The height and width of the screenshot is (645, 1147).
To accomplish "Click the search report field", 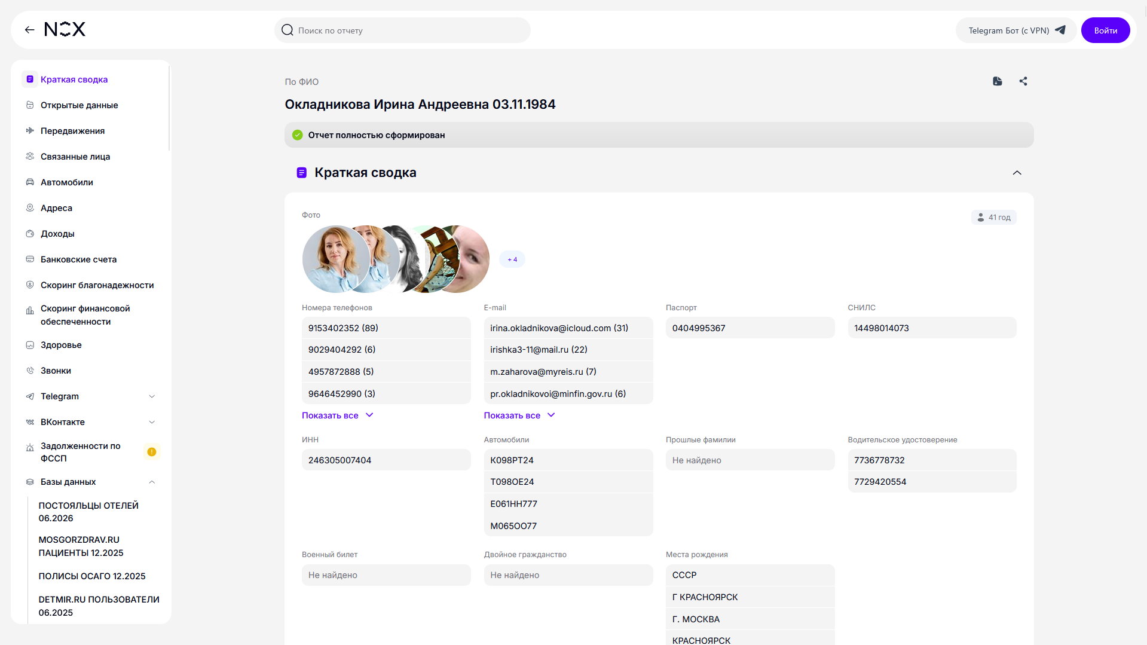I will [402, 30].
